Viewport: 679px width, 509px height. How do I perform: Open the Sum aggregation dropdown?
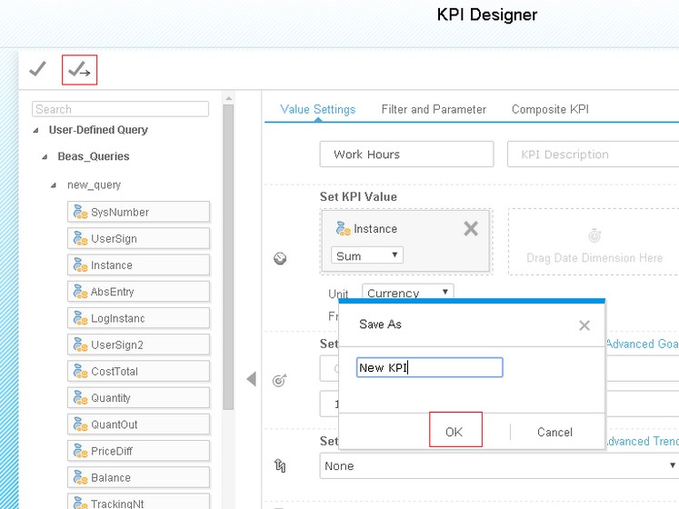tap(367, 256)
